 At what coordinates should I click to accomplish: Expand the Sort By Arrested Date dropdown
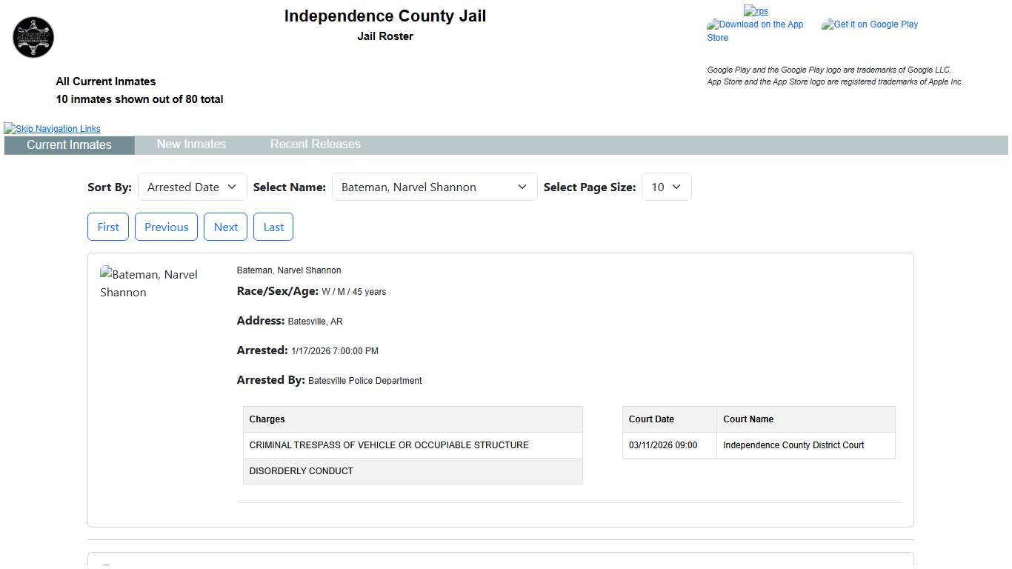(192, 187)
